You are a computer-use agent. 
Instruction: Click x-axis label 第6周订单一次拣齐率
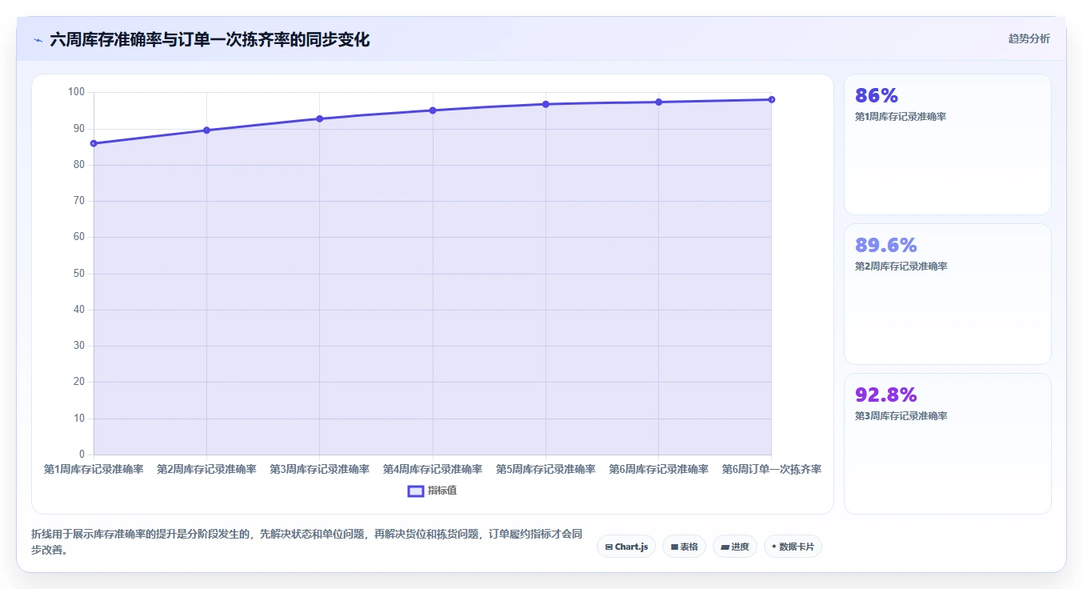point(771,469)
